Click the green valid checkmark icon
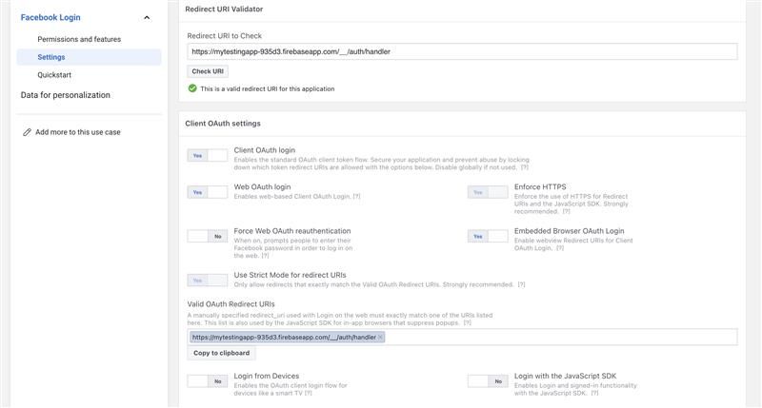This screenshot has height=408, width=762. 192,88
